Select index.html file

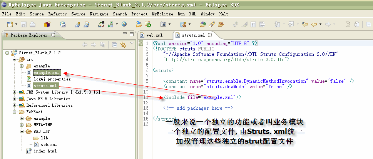(x=45, y=151)
